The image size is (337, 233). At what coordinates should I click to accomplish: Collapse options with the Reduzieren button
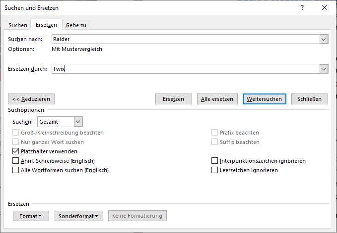point(31,99)
